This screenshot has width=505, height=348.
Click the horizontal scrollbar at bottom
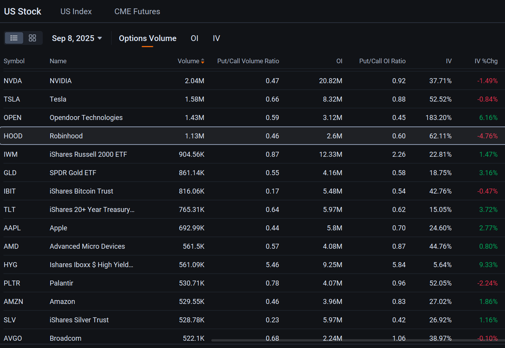click(357, 340)
